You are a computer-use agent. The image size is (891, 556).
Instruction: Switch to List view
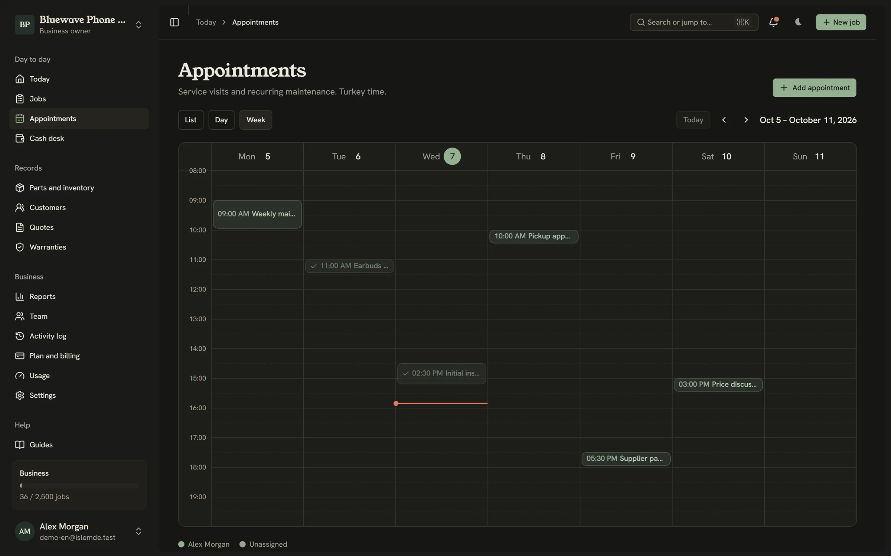pos(191,120)
